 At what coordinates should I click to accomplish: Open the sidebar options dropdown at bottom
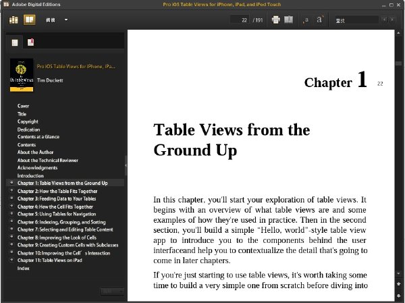[x=112, y=292]
